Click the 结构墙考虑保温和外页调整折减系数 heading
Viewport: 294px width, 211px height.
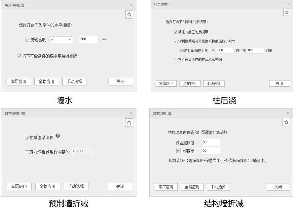coord(198,133)
